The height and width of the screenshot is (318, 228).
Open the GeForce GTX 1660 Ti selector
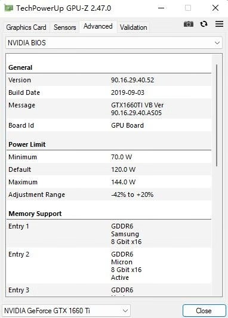pyautogui.click(x=66, y=311)
